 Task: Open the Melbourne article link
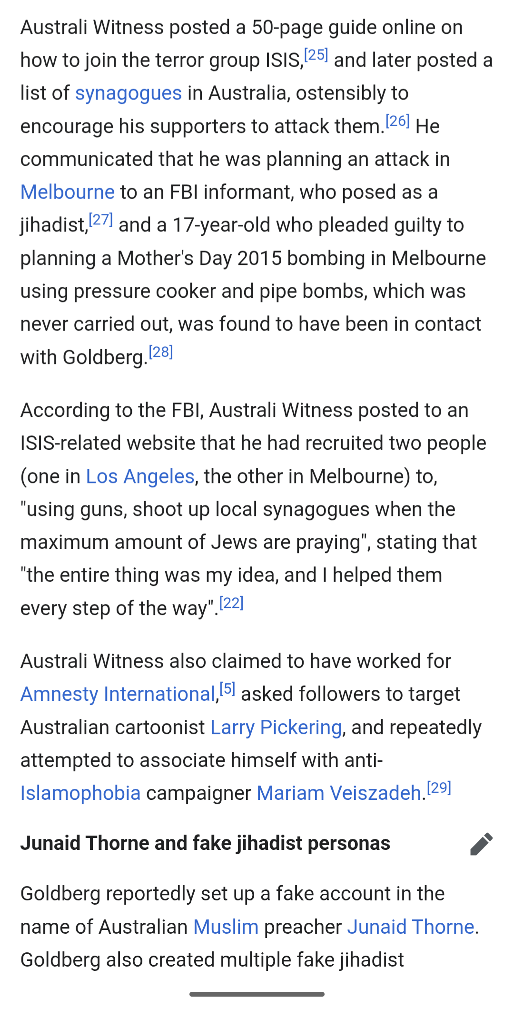68,192
